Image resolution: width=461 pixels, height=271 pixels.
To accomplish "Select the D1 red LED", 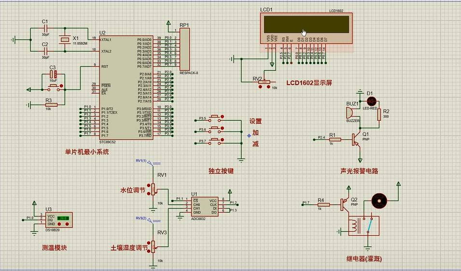I will tap(372, 101).
